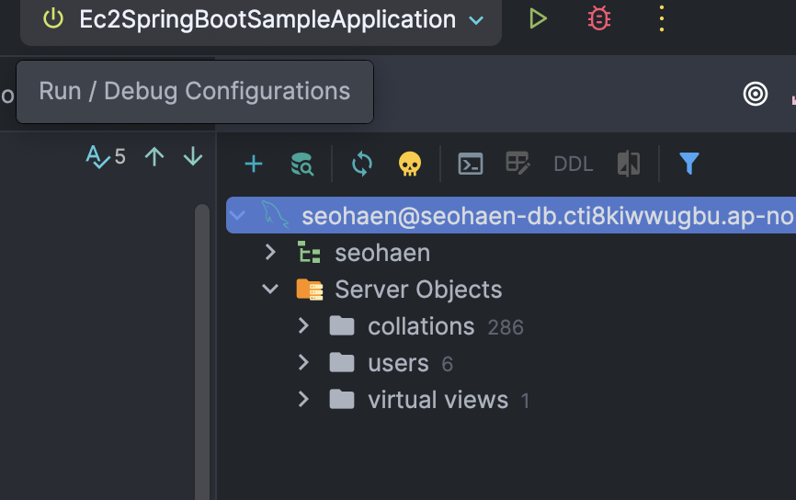Select the seohaen@seohaen-db data source row

pos(511,215)
